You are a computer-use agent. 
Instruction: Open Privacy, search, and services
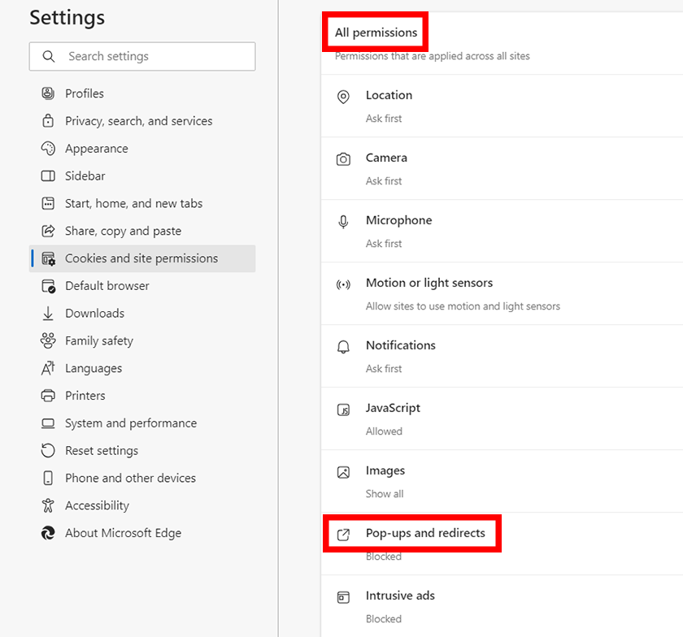[138, 121]
